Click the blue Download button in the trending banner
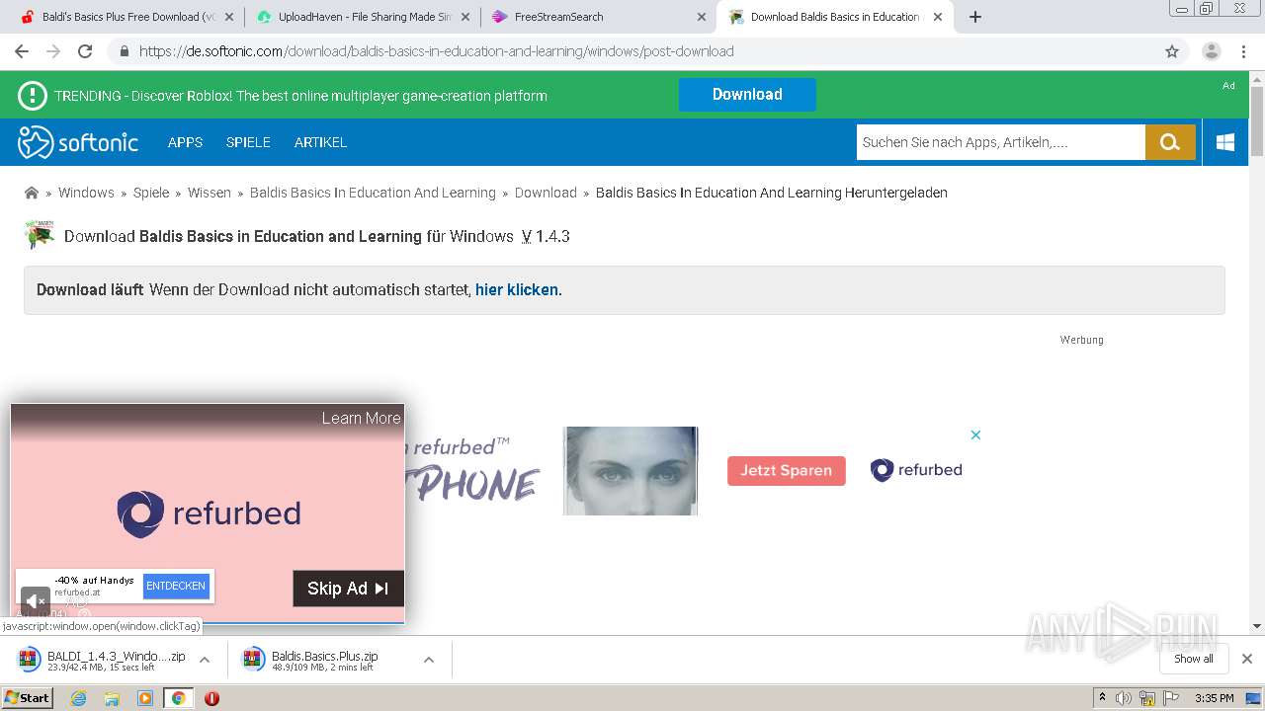This screenshot has width=1265, height=711. (747, 95)
